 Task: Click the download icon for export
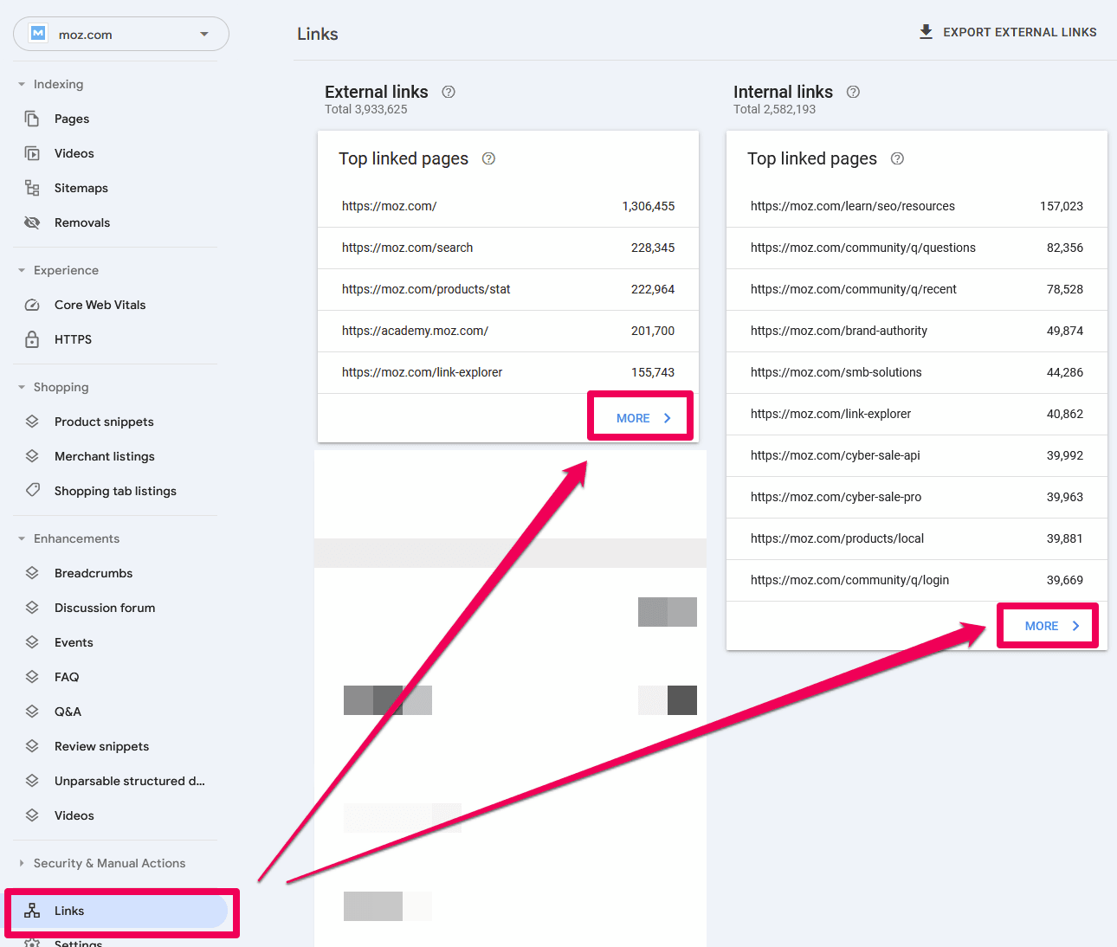click(x=926, y=32)
